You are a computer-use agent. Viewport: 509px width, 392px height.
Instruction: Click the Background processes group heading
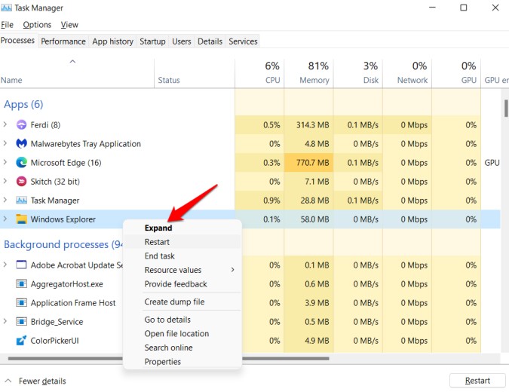(63, 244)
